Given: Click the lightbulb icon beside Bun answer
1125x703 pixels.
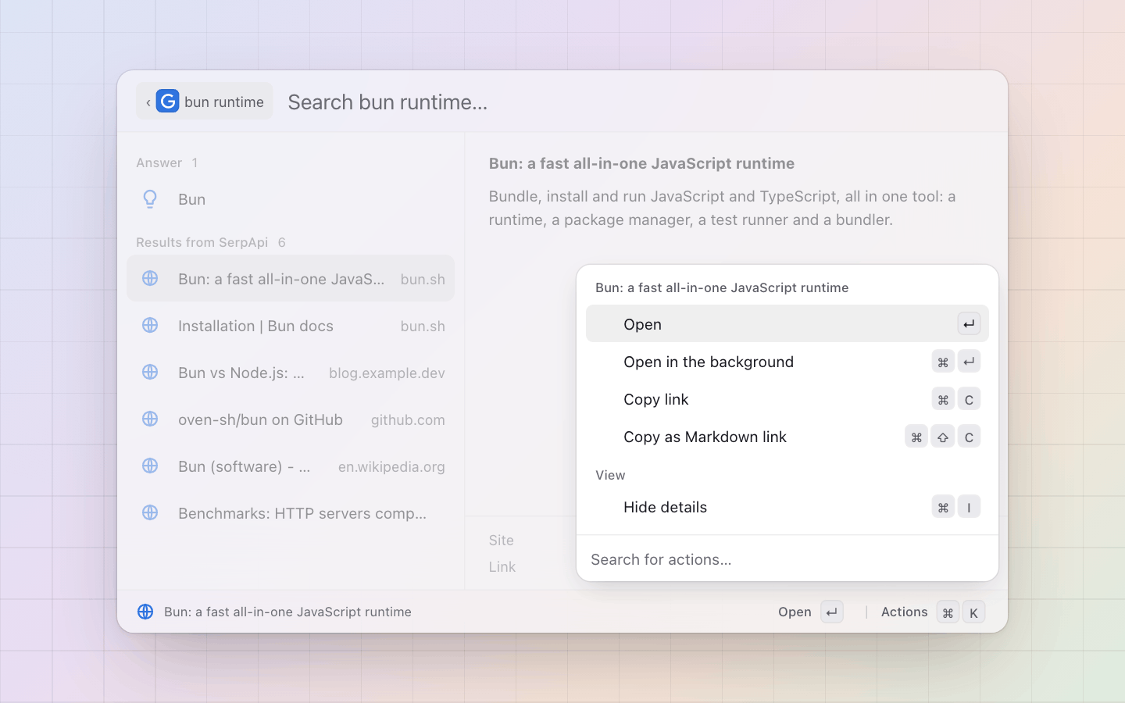Looking at the screenshot, I should click(150, 199).
